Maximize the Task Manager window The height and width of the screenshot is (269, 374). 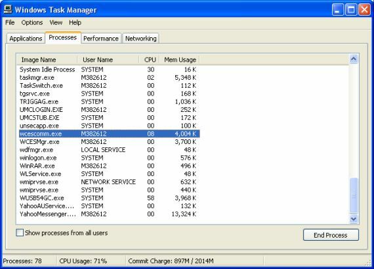click(351, 10)
